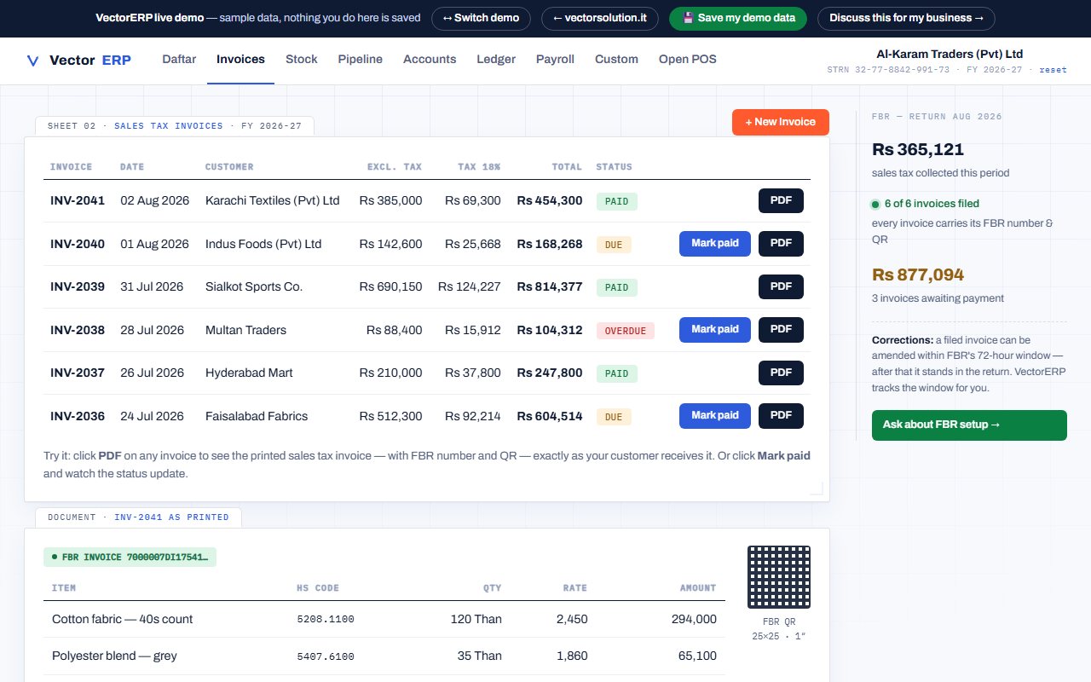
Task: Open PDF for INV-2041
Action: click(781, 200)
